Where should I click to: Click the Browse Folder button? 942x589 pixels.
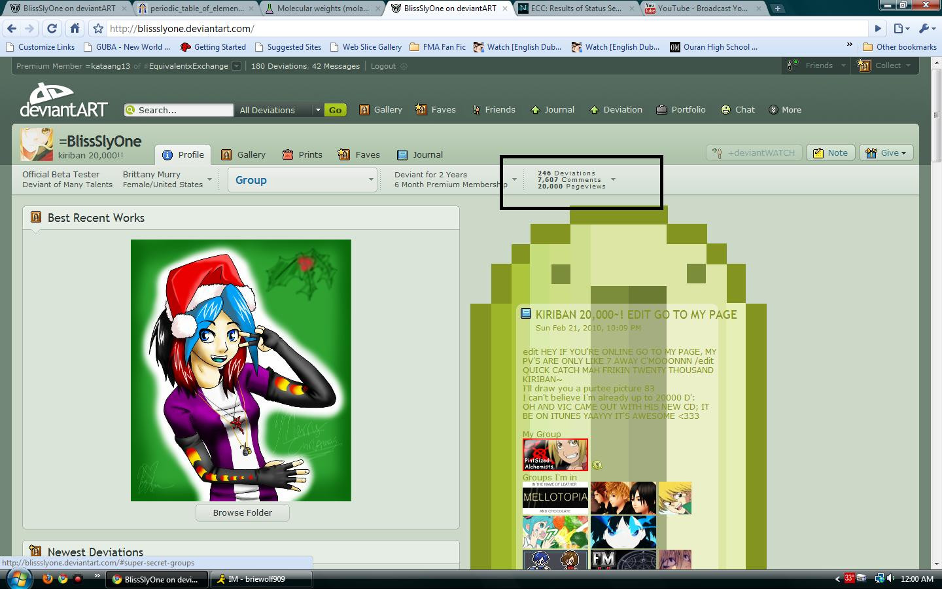[x=242, y=512]
